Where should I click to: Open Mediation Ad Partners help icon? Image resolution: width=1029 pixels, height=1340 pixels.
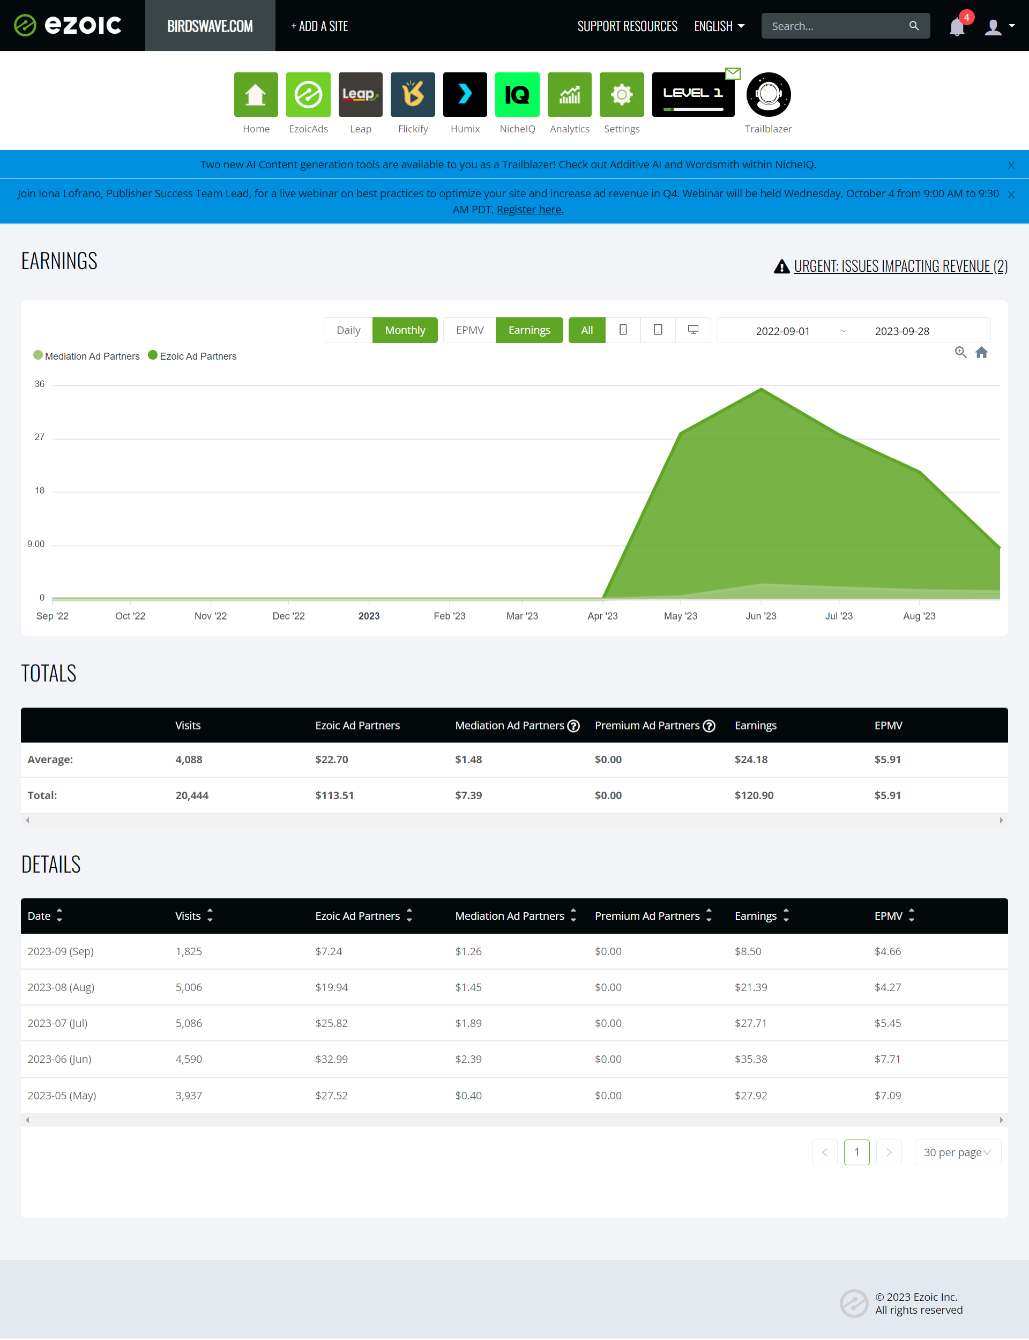coord(573,726)
